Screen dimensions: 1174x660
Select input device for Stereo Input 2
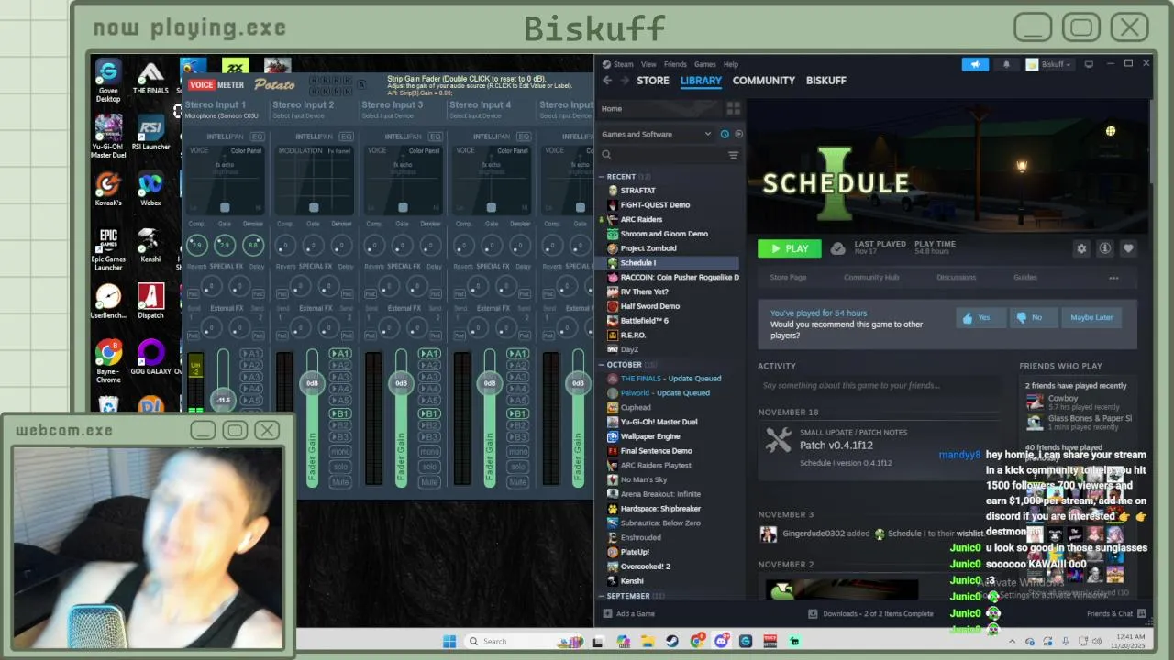[x=303, y=116]
